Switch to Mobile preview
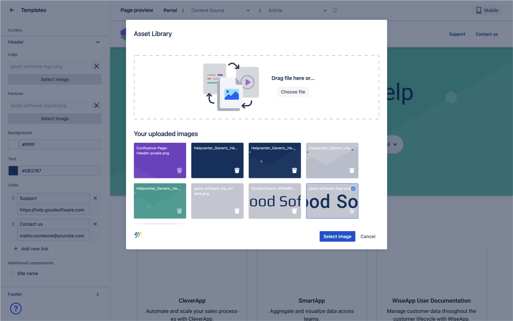This screenshot has height=321, width=513. (487, 10)
